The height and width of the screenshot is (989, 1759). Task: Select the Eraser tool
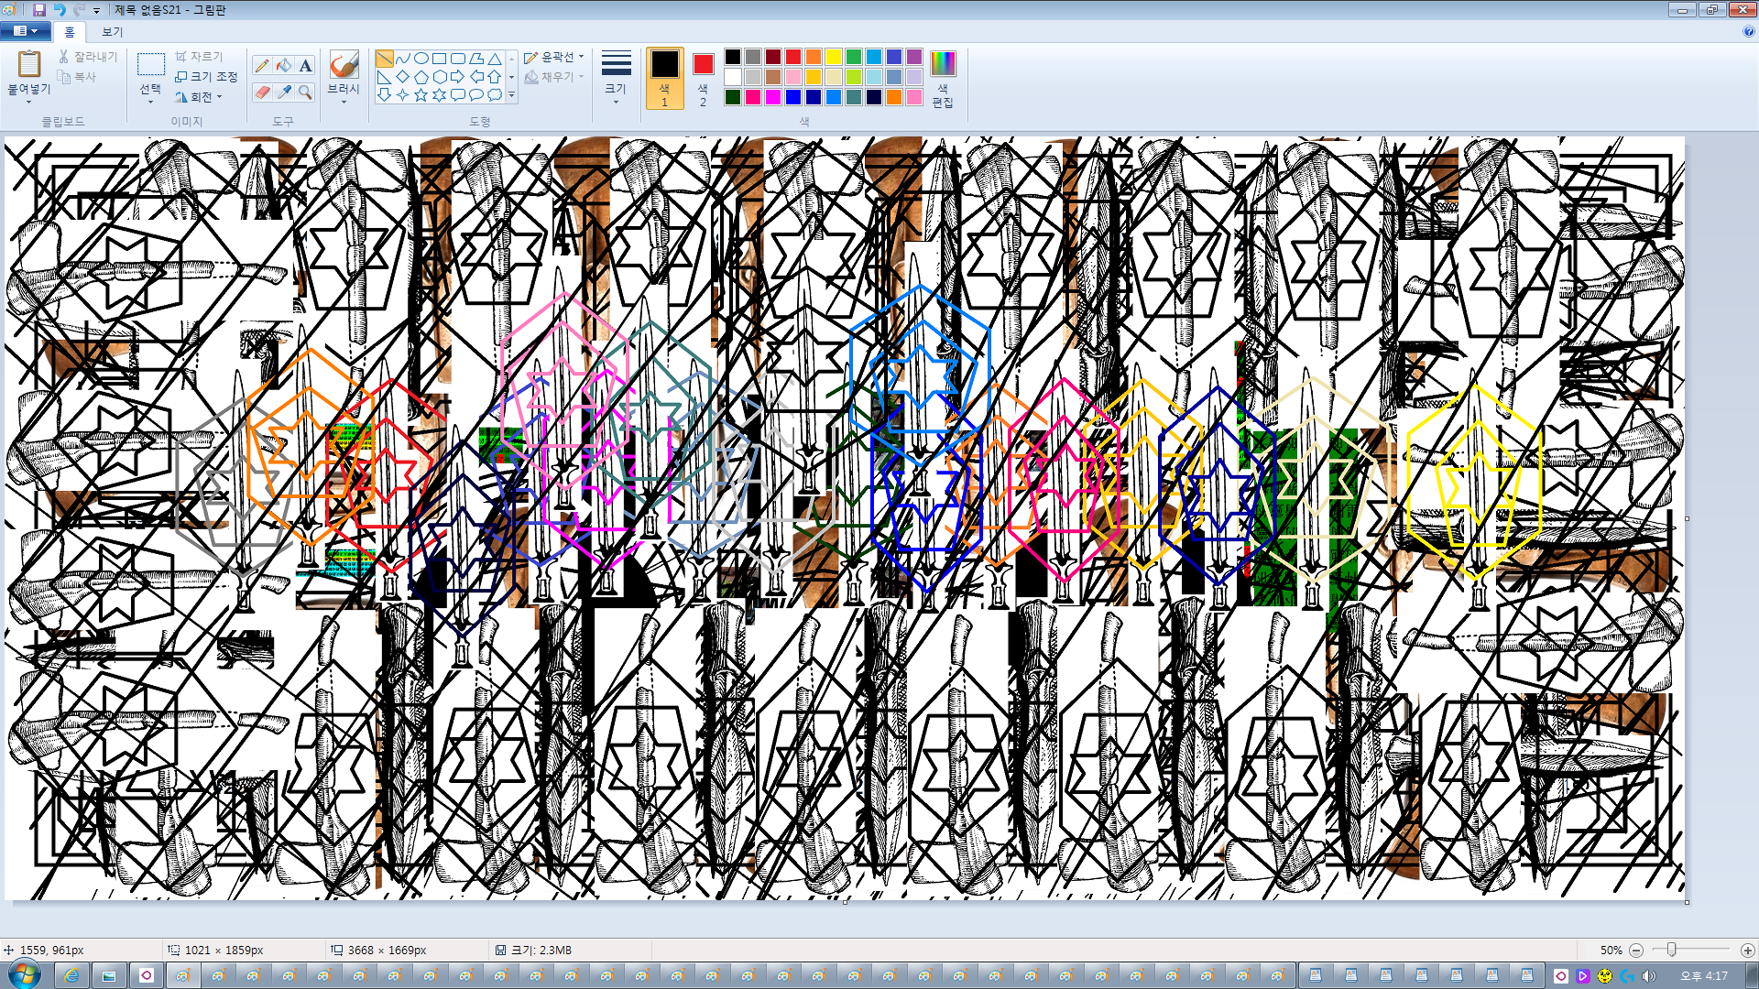pos(262,92)
